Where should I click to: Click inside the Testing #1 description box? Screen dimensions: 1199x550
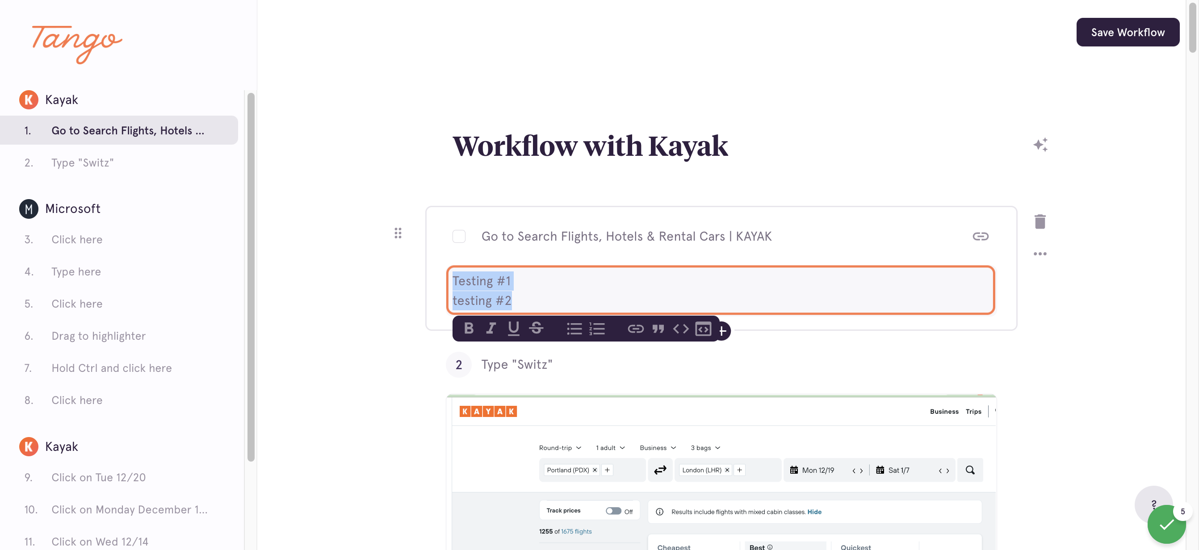(720, 290)
